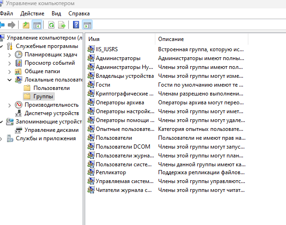Image resolution: width=286 pixels, height=225 pixels.
Task: Toggle the Show/Hide action pane icon
Action: [x=87, y=25]
